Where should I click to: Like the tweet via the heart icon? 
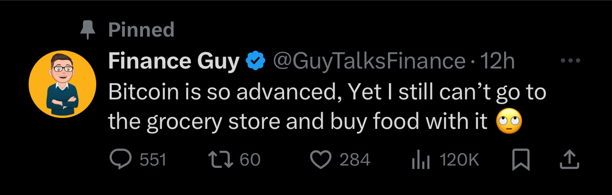(321, 160)
